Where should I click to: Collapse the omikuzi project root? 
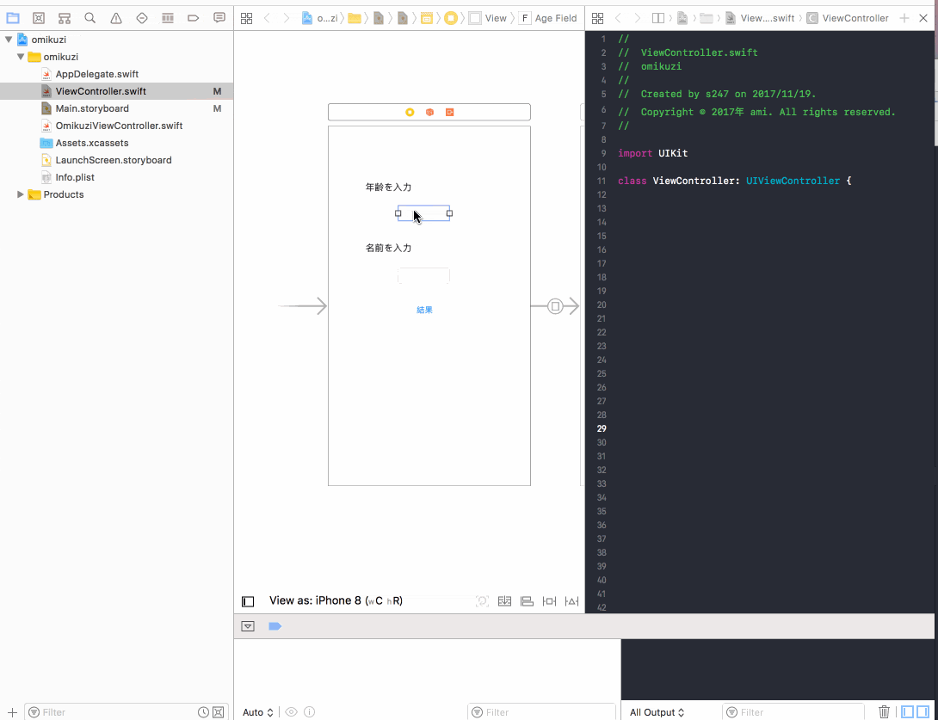[9, 40]
